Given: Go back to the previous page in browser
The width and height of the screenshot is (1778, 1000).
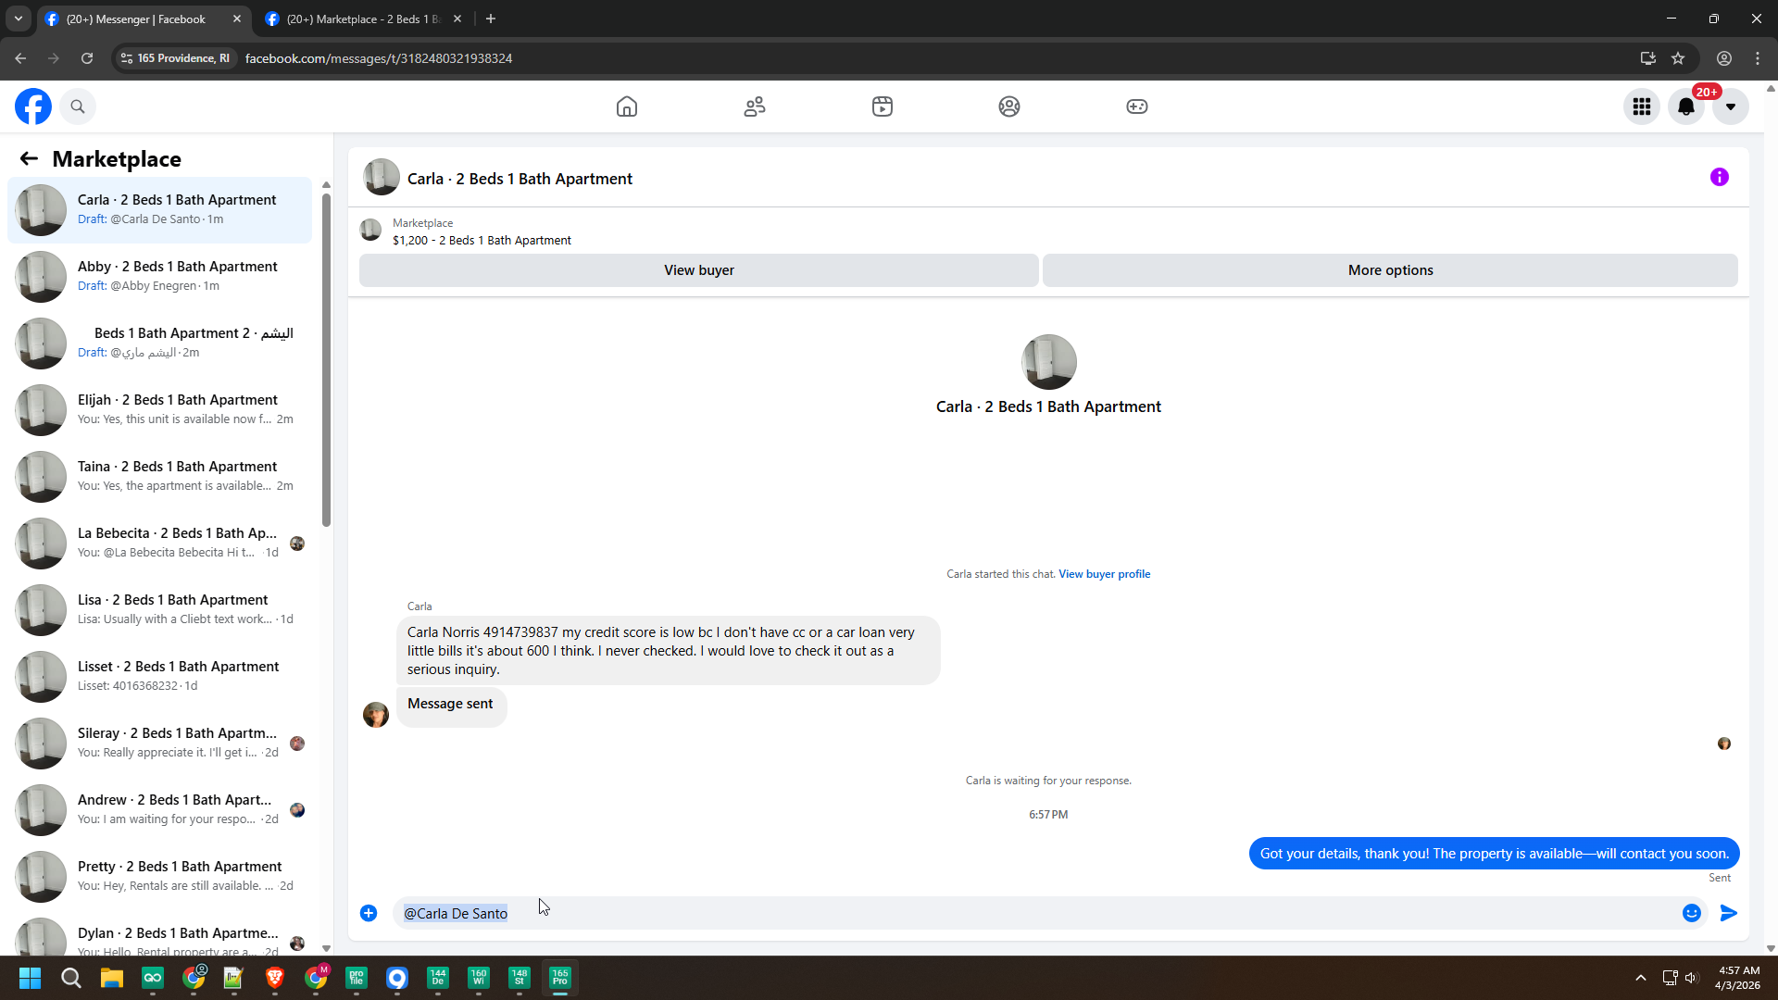Looking at the screenshot, I should coord(20,58).
